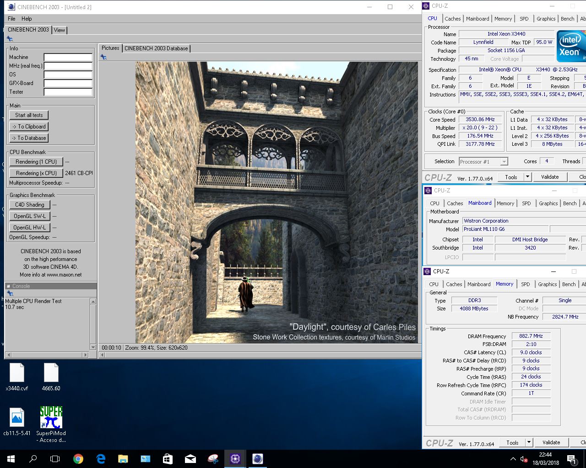Screen dimensions: 586x468
Task: Switch to the View tab in CINEBENCH
Action: click(x=60, y=30)
